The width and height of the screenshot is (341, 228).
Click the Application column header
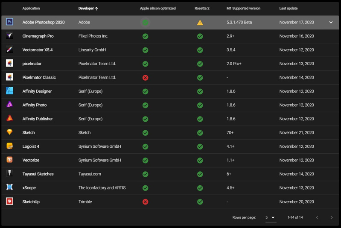pos(31,9)
